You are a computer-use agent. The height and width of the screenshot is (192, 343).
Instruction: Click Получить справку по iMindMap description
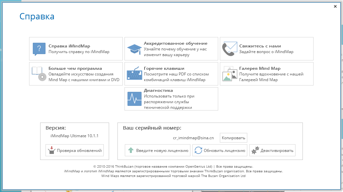(79, 52)
